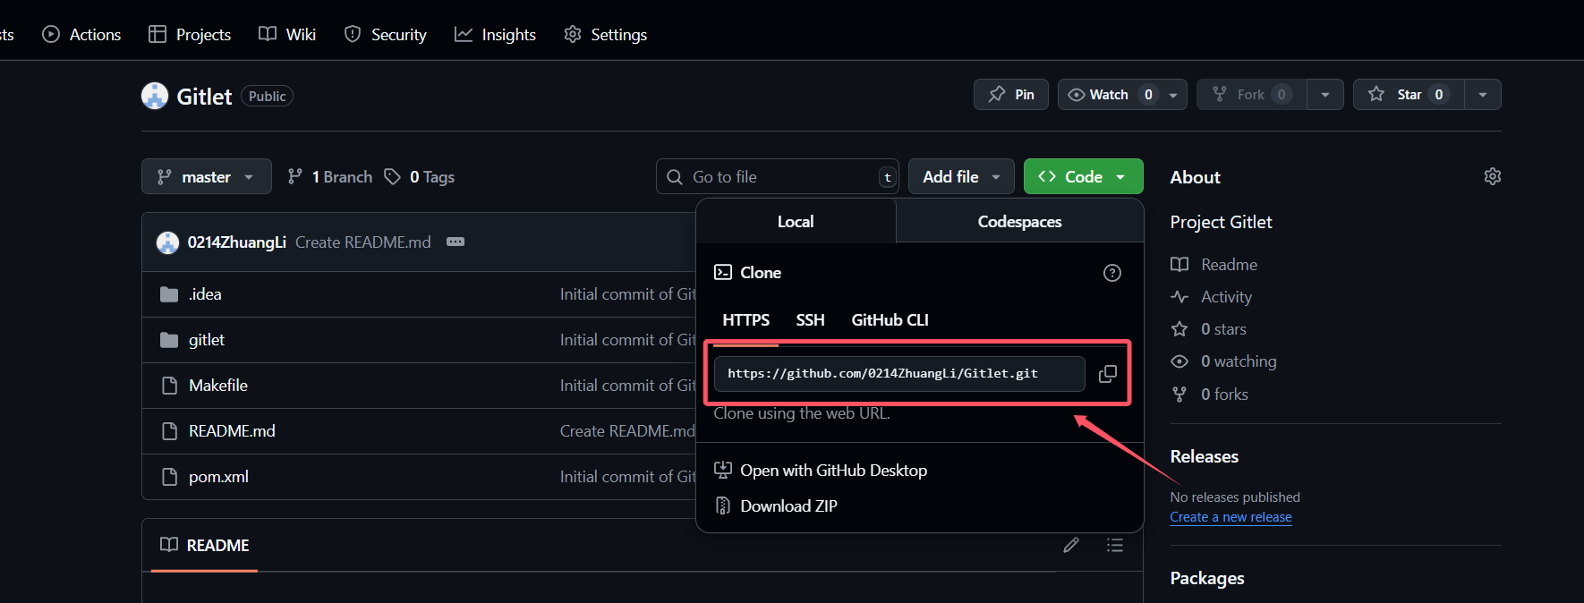The height and width of the screenshot is (603, 1584).
Task: Open the Gitlet repository name link
Action: 204,97
